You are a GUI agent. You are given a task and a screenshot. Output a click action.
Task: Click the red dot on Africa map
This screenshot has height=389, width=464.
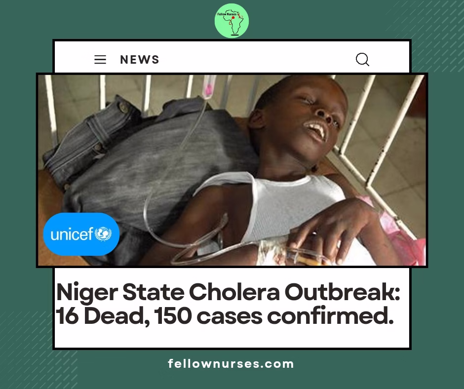click(233, 18)
